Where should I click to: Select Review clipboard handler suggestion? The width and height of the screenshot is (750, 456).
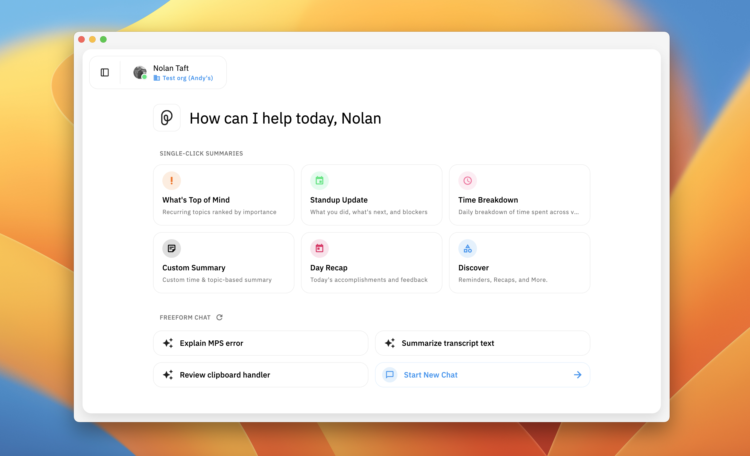(260, 375)
